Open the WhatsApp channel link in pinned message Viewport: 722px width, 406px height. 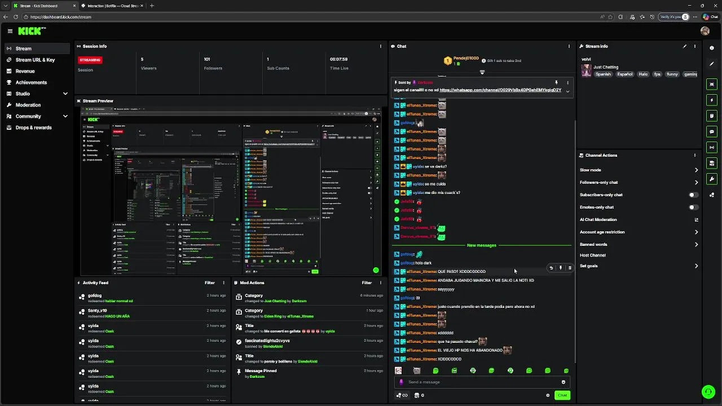tap(500, 90)
